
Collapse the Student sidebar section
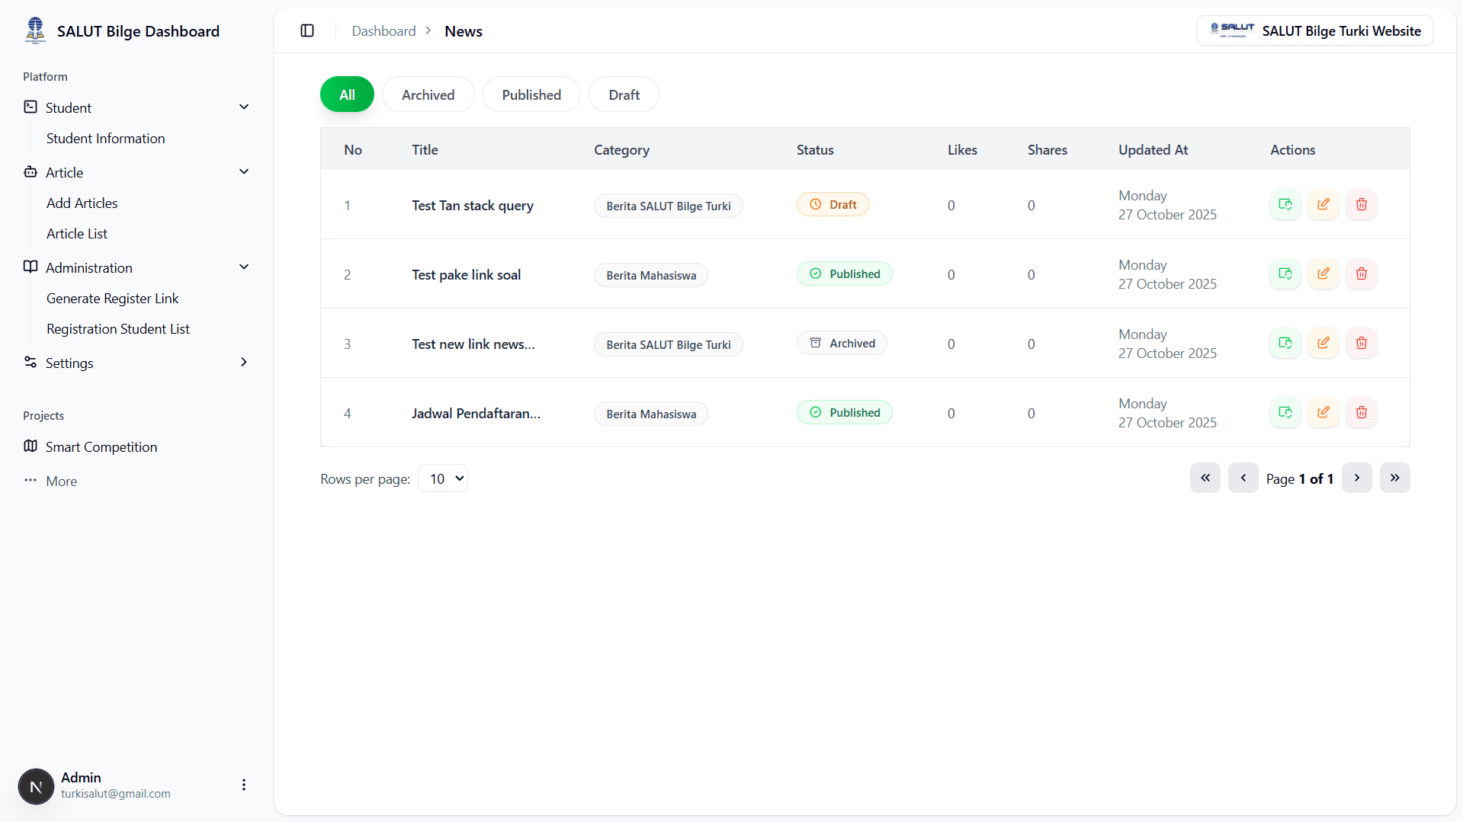pyautogui.click(x=244, y=107)
